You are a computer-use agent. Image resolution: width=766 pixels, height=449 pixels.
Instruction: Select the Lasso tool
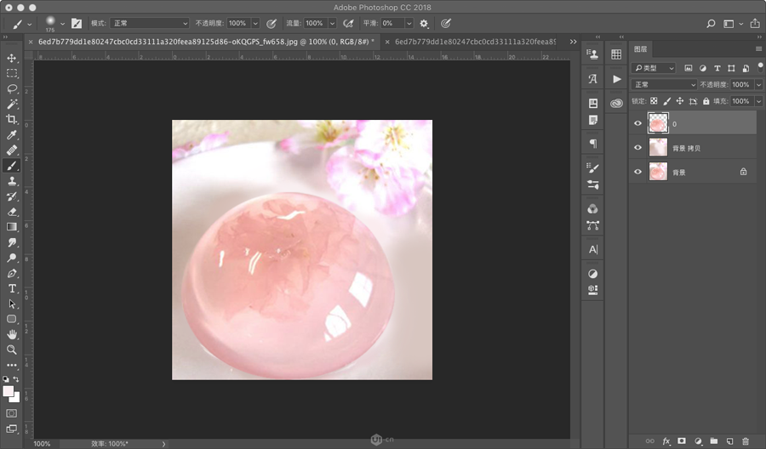tap(12, 88)
